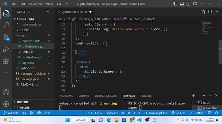
Task: Change language mode JavaScript JSX
Action: 156,113
